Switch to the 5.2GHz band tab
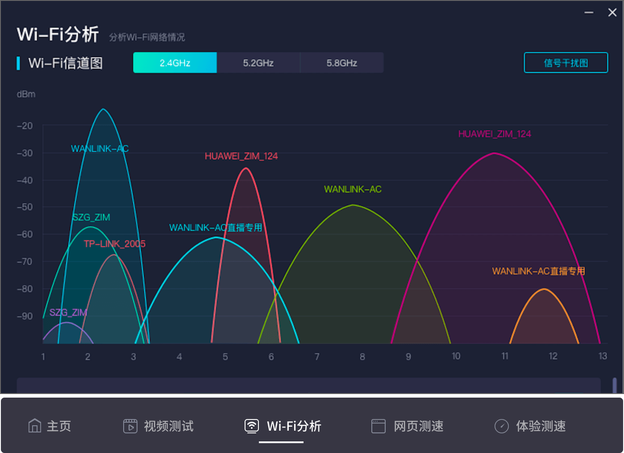The width and height of the screenshot is (624, 453). click(258, 63)
